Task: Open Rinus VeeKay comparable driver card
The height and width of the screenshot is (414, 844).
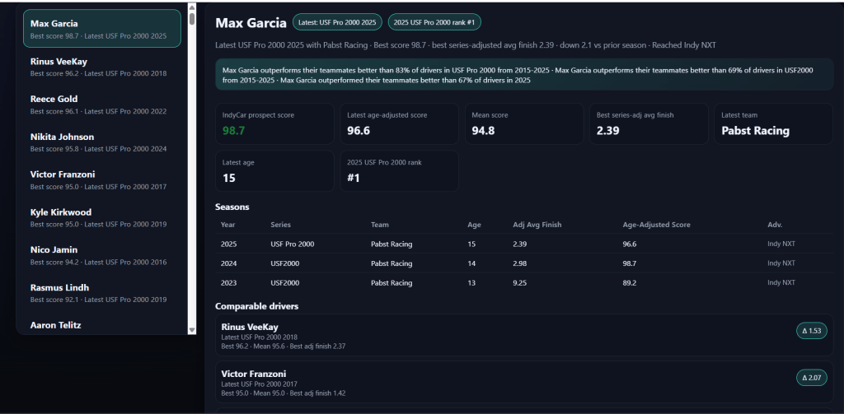Action: (495, 336)
